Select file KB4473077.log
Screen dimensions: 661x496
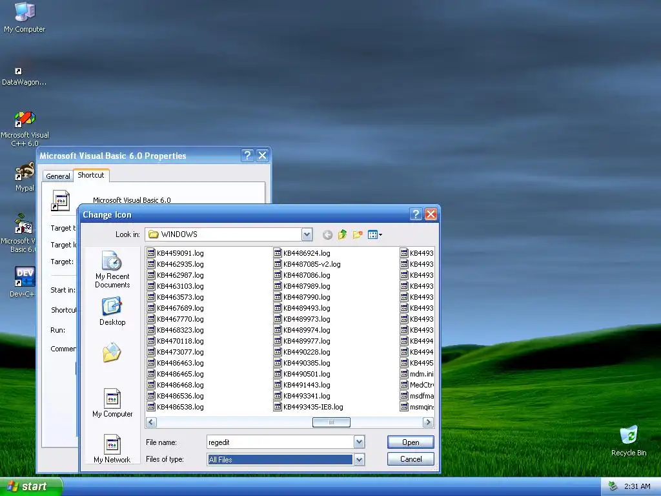click(x=176, y=352)
